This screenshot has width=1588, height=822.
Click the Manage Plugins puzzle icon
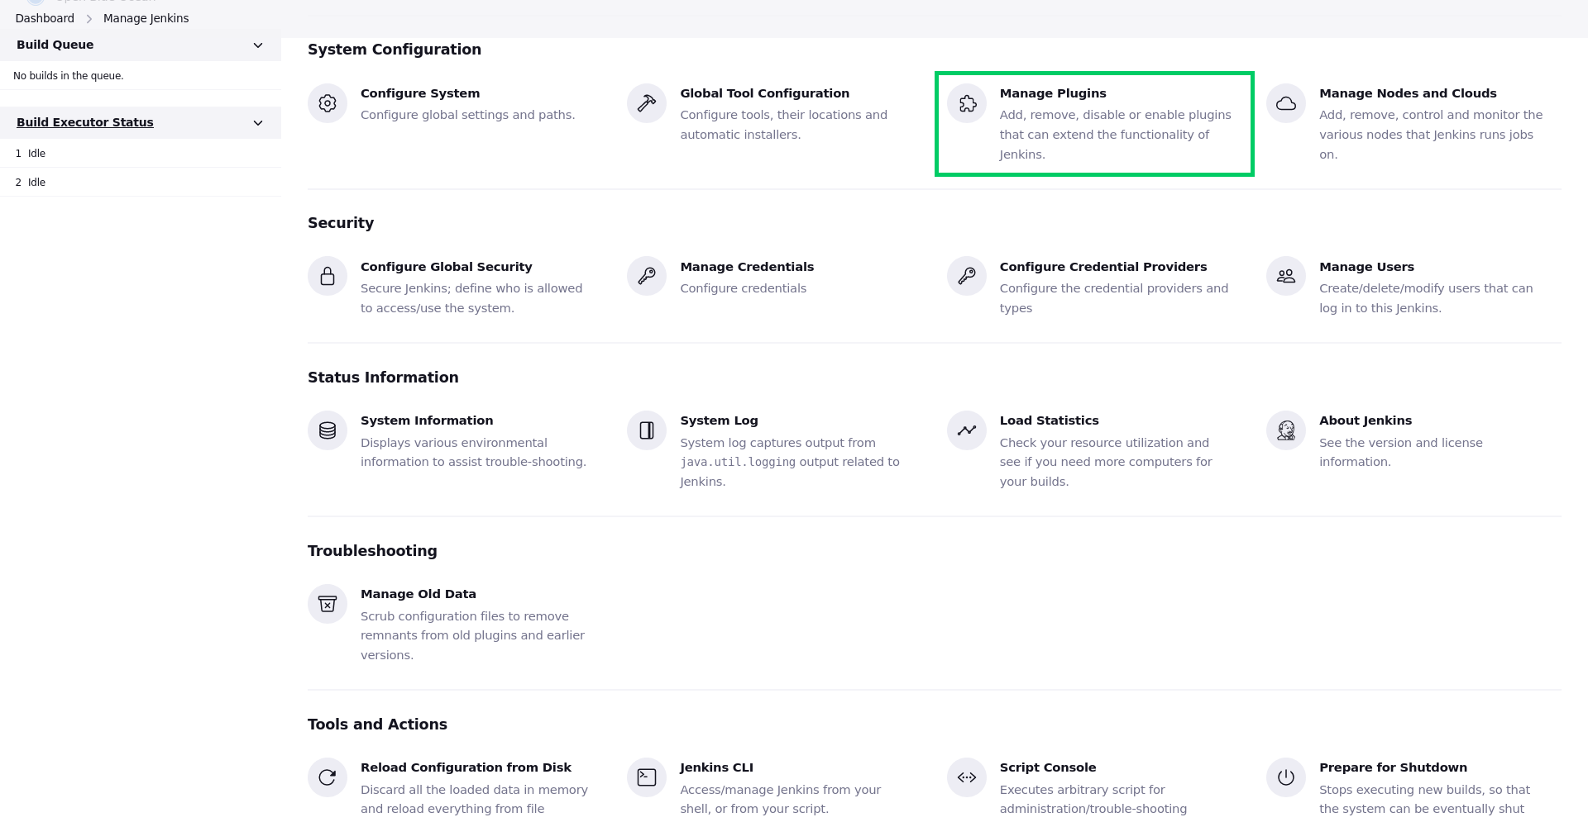point(967,103)
